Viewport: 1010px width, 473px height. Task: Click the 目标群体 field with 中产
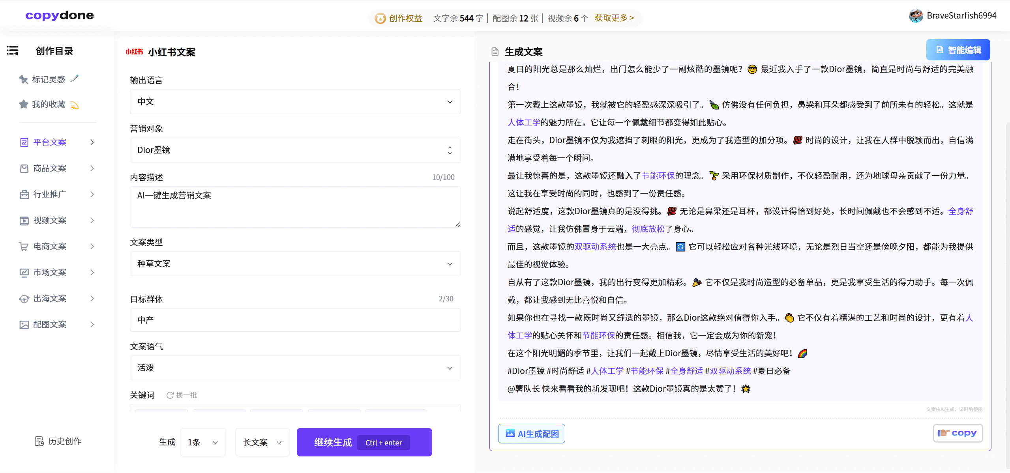(295, 320)
